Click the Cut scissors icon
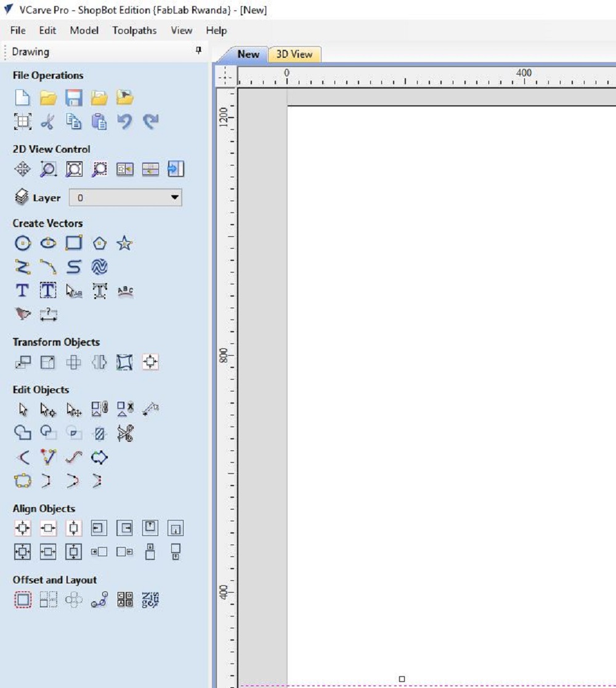The image size is (616, 688). click(x=48, y=122)
